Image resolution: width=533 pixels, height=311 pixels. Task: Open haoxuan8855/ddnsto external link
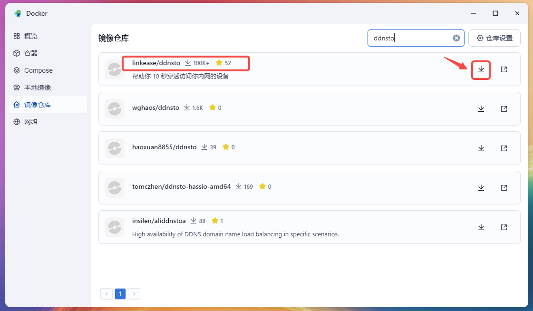click(x=504, y=148)
